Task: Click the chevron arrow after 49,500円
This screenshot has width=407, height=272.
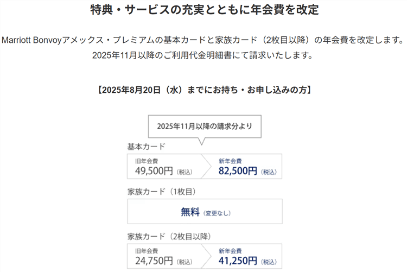Action: tap(205, 166)
